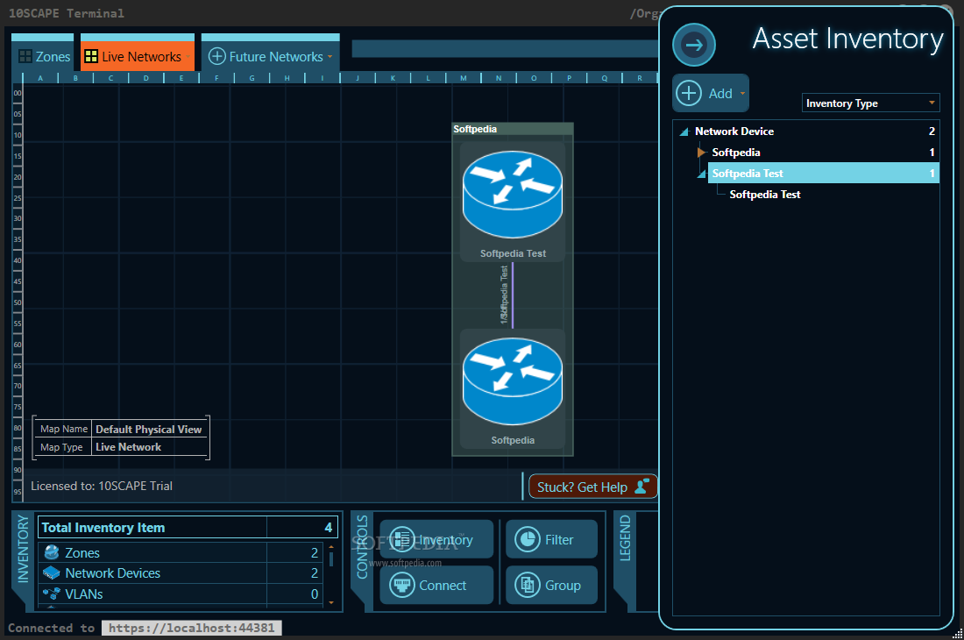The image size is (964, 640).
Task: Click inventory list scroll up arrow
Action: tap(331, 546)
